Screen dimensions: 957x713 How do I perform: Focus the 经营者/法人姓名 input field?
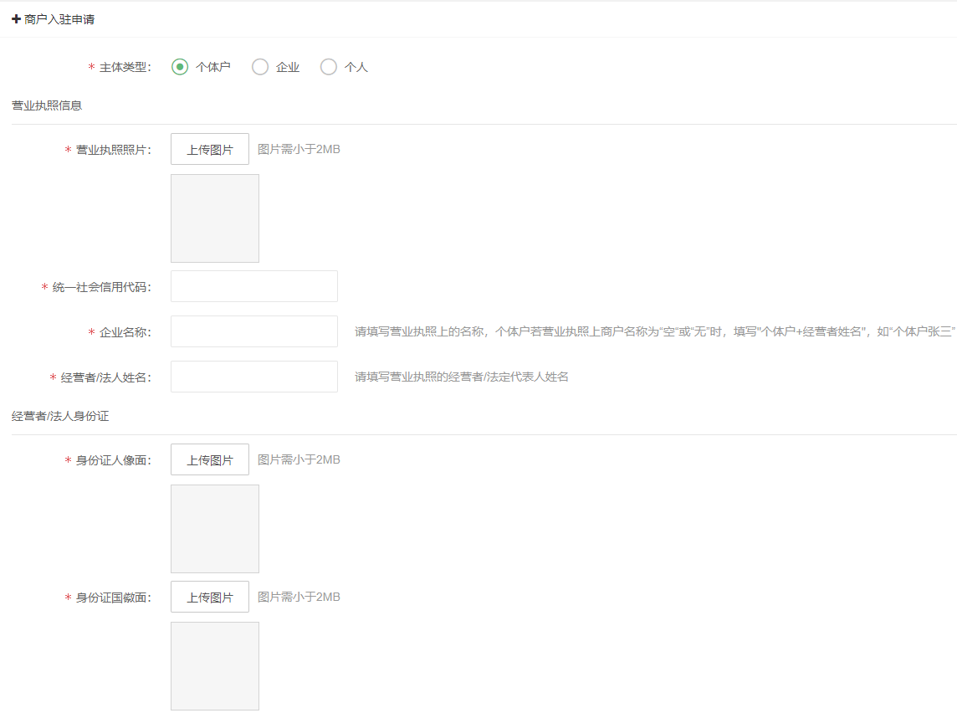point(254,377)
